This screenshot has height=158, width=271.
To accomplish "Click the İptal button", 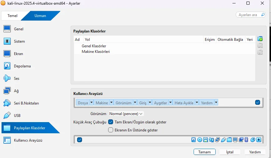I will [x=230, y=152].
